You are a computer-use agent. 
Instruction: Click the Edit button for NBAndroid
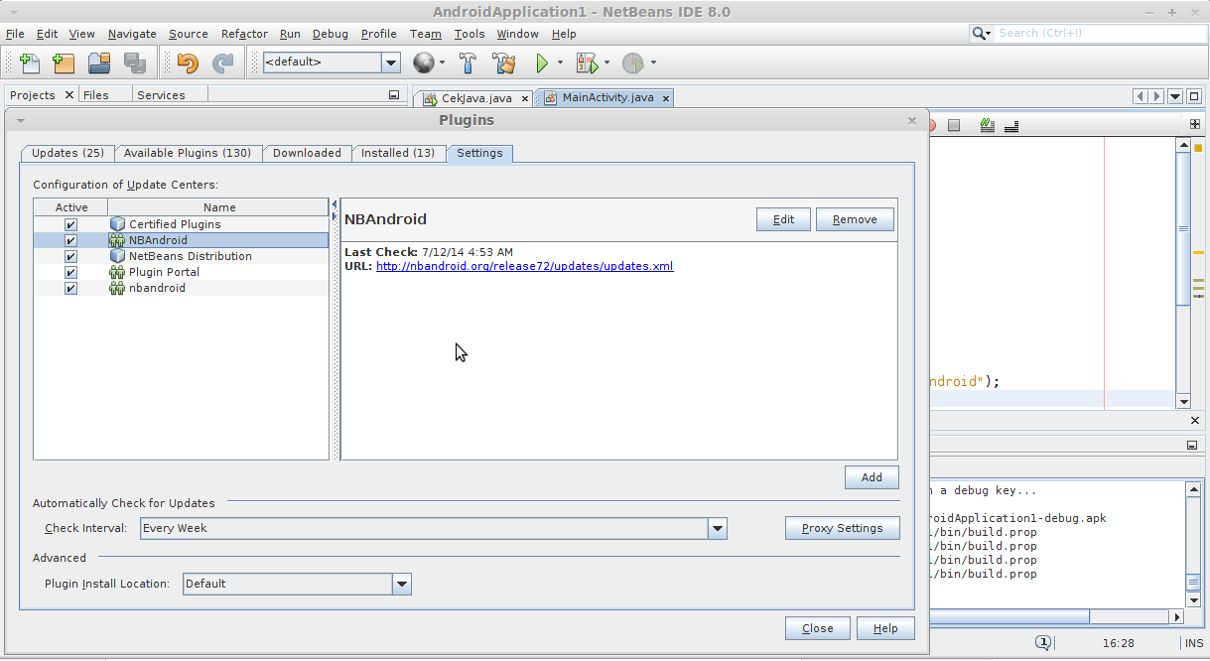pyautogui.click(x=783, y=219)
